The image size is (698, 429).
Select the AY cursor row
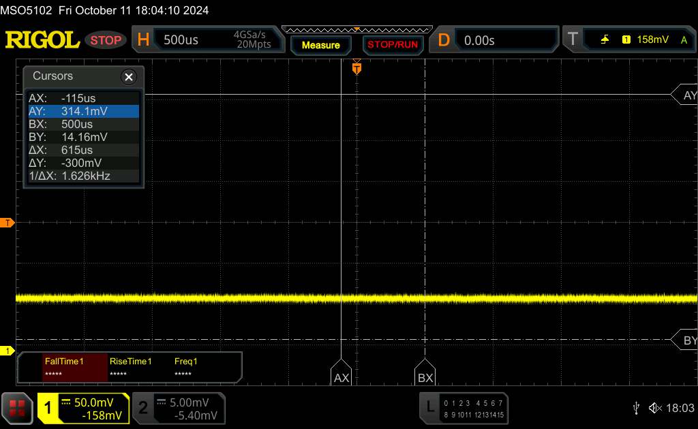coord(82,111)
